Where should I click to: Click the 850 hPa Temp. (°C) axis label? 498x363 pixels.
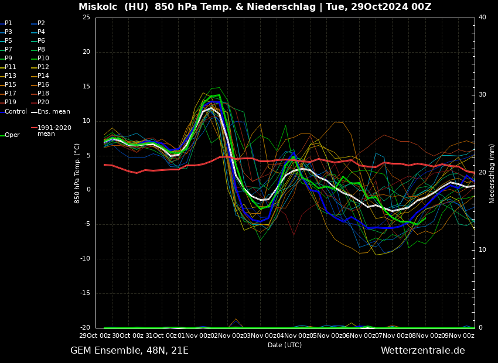click(x=77, y=173)
